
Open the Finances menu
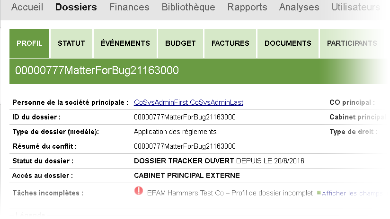(x=129, y=7)
